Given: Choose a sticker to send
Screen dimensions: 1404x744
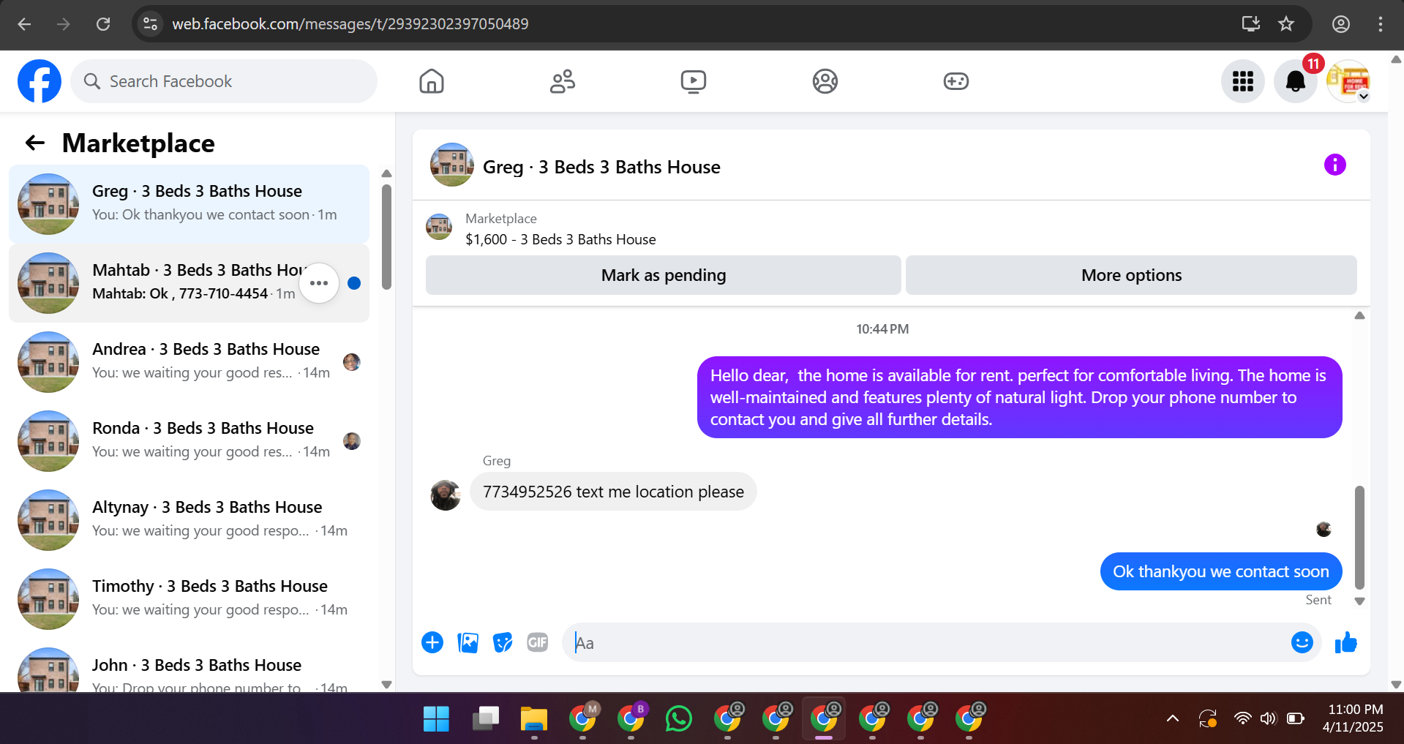Looking at the screenshot, I should (x=503, y=642).
